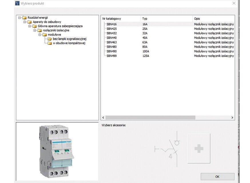Click the 'Typ' column header
Viewport: 250px width, 183px height.
pos(145,19)
